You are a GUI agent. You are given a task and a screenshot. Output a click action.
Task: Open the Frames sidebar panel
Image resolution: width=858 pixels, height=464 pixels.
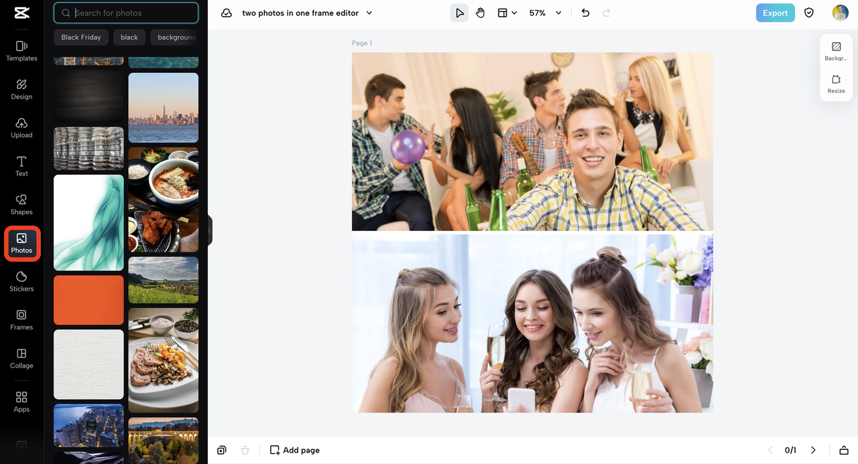(x=21, y=320)
